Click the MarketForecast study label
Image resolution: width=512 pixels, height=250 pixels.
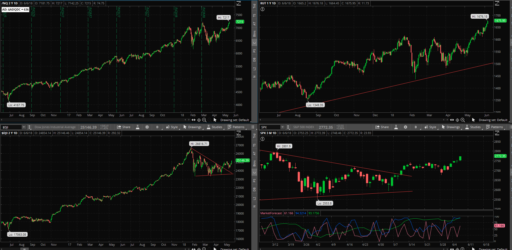[271, 213]
